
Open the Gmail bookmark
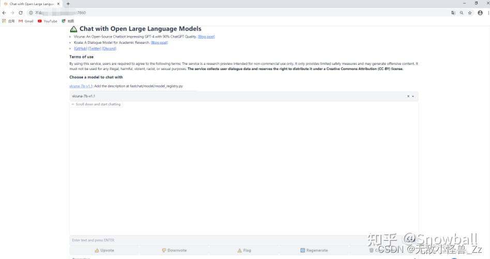[26, 21]
